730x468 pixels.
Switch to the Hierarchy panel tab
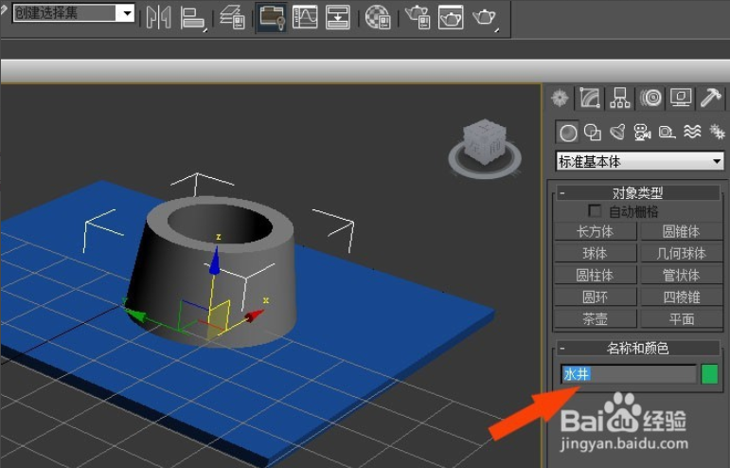(x=619, y=99)
